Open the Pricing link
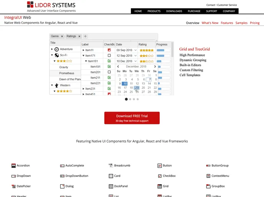Screen dimensions: 264x197 [x=254, y=23]
